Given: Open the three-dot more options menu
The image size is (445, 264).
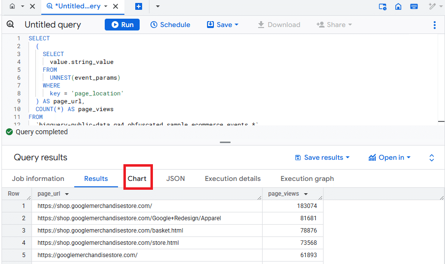Looking at the screenshot, I should pyautogui.click(x=435, y=25).
